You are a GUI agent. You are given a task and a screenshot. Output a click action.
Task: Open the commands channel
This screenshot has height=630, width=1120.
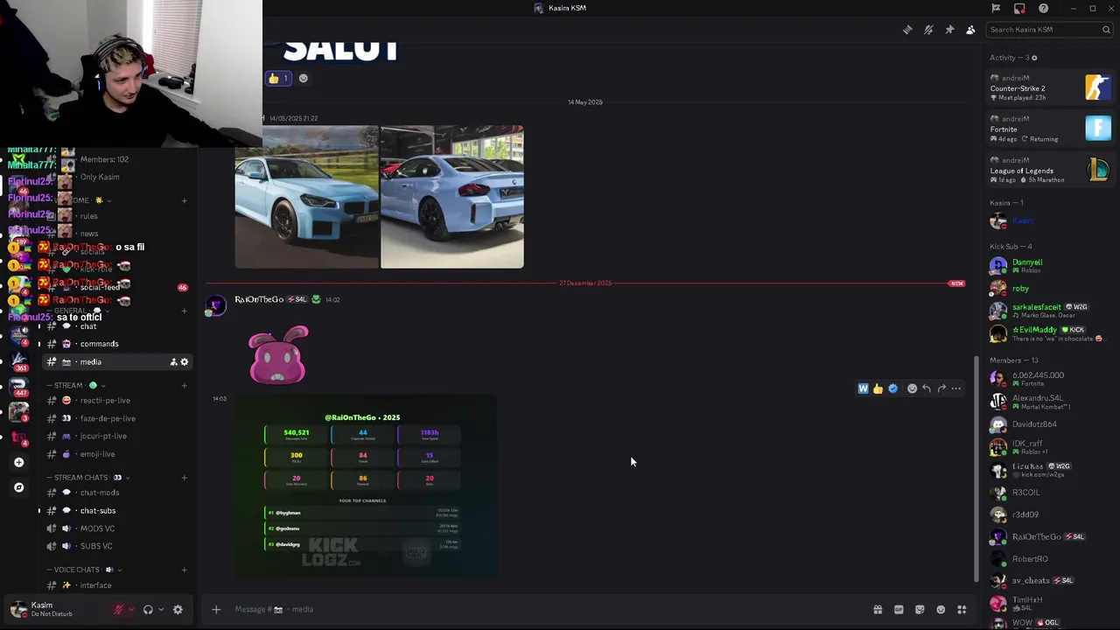(x=118, y=344)
